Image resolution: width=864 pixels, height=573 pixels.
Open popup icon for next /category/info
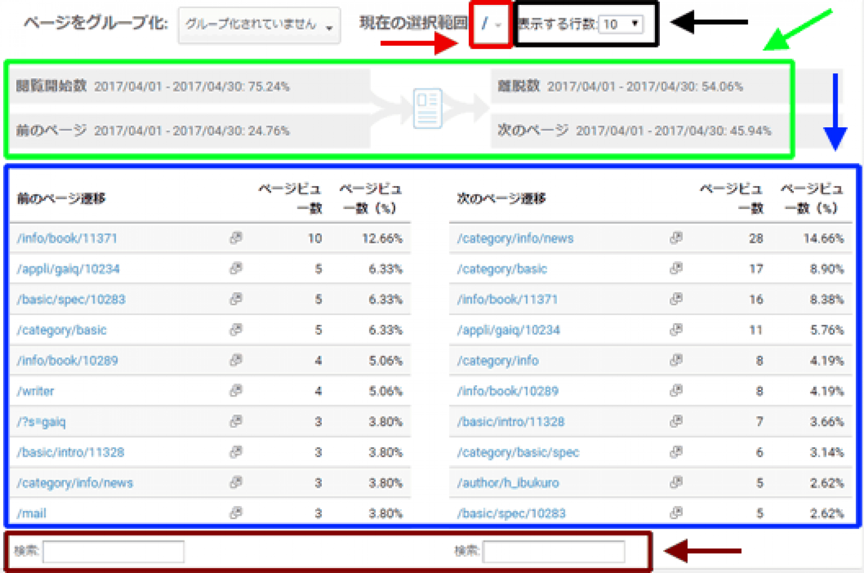coord(676,360)
